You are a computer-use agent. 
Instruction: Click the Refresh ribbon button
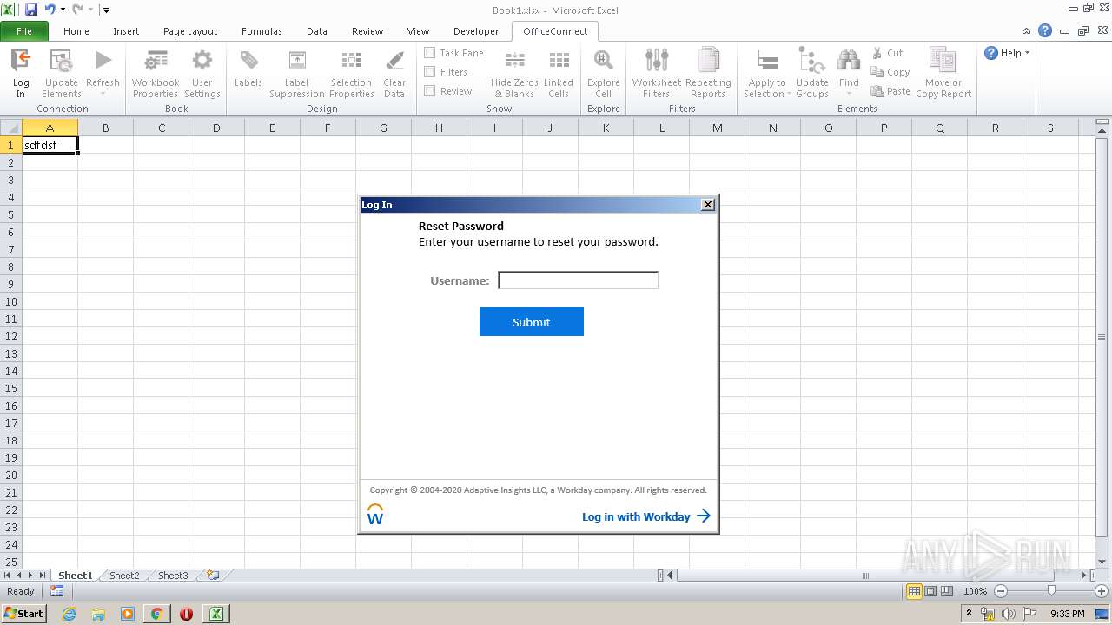click(x=103, y=73)
